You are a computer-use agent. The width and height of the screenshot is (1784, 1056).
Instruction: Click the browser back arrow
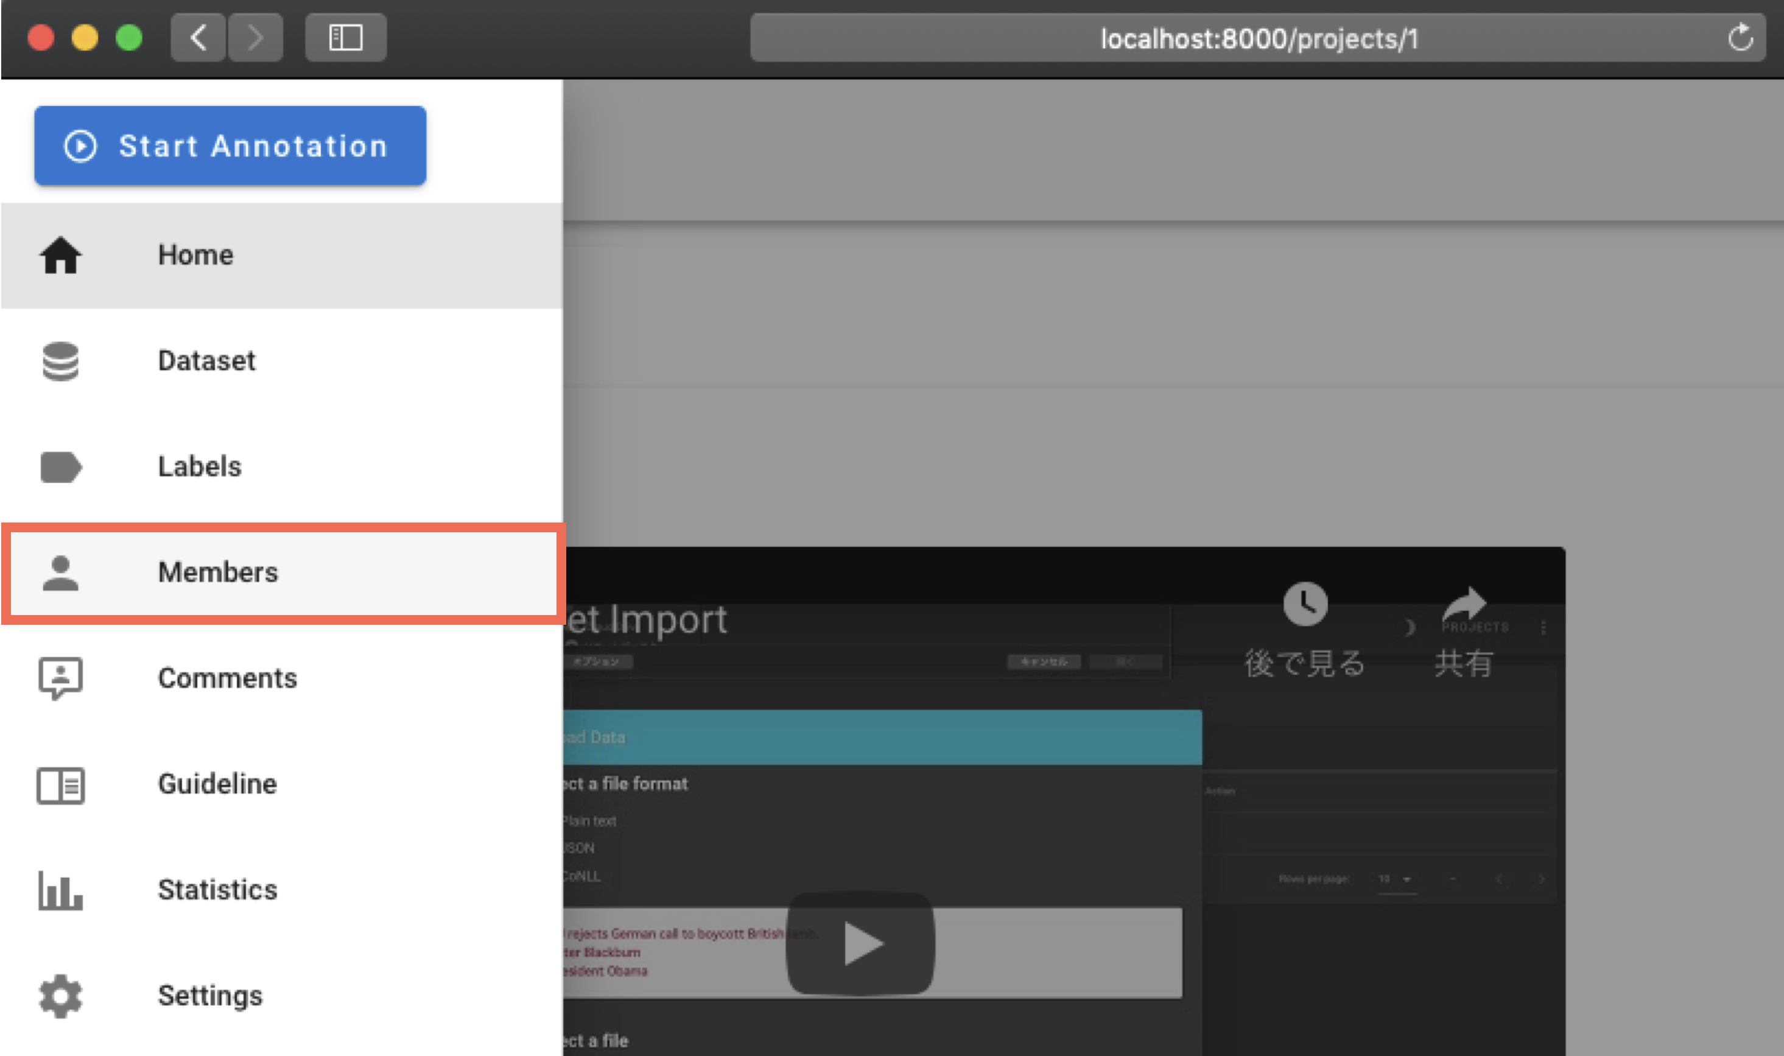click(x=198, y=38)
